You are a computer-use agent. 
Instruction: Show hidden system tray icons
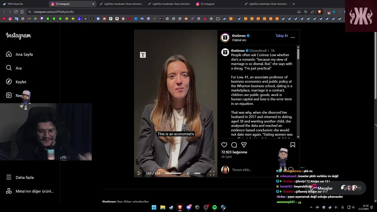[311, 207]
